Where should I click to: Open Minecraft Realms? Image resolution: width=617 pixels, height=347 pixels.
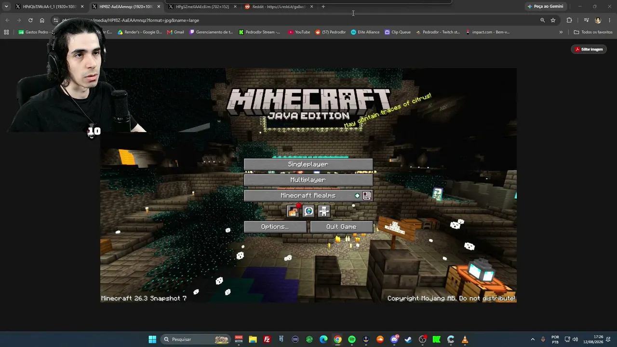(x=308, y=196)
